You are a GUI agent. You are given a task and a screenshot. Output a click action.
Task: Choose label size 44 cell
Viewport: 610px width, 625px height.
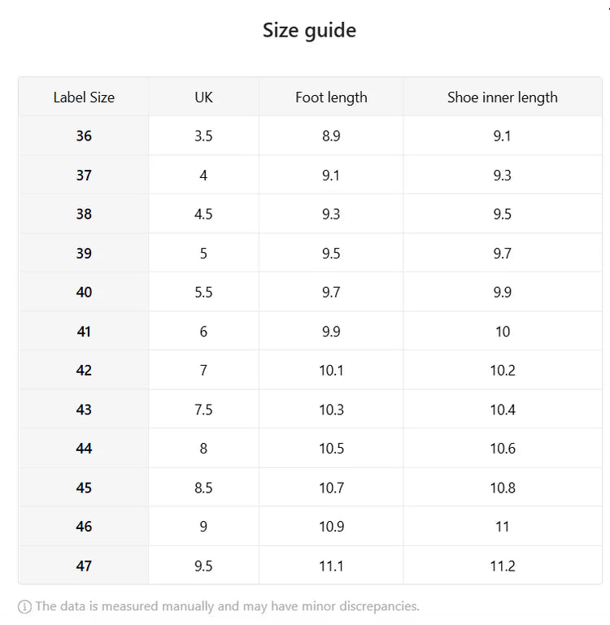coord(84,449)
